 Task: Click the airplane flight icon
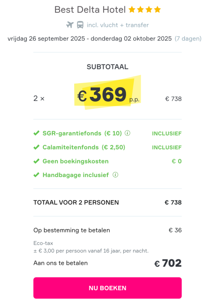(x=70, y=25)
